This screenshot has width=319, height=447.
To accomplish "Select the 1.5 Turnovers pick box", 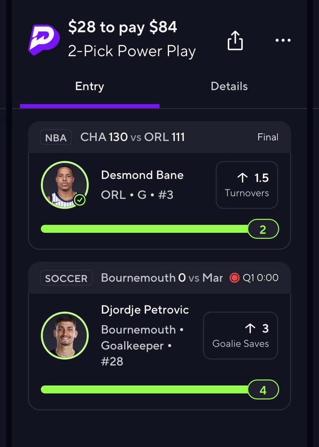I will (247, 185).
